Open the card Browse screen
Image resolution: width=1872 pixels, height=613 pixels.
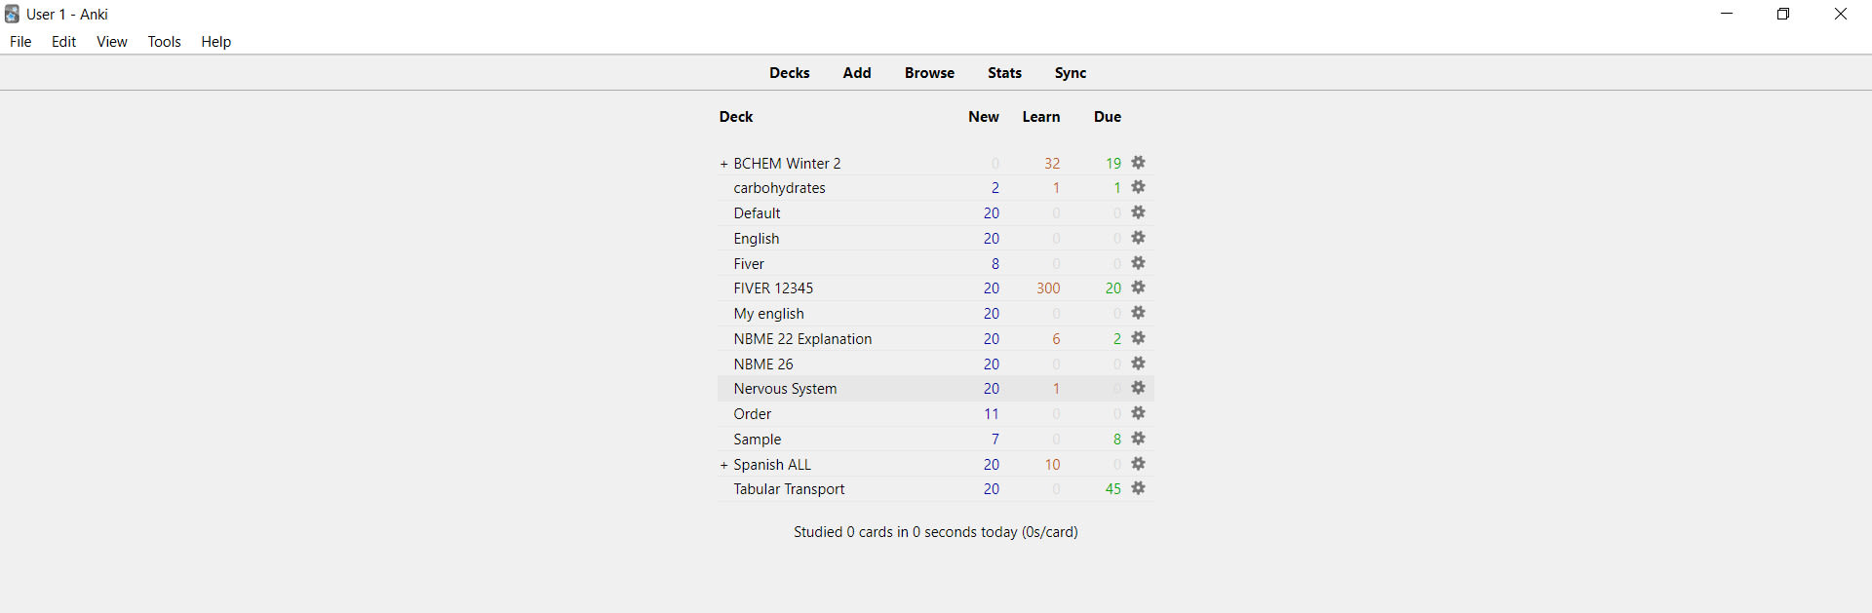pos(928,72)
